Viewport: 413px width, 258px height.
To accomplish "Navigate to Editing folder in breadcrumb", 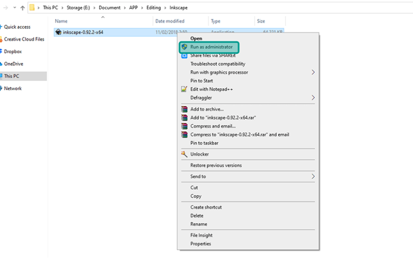I will pyautogui.click(x=153, y=8).
